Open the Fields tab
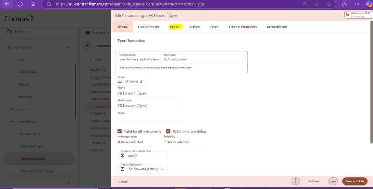The image size is (373, 189). 214,27
